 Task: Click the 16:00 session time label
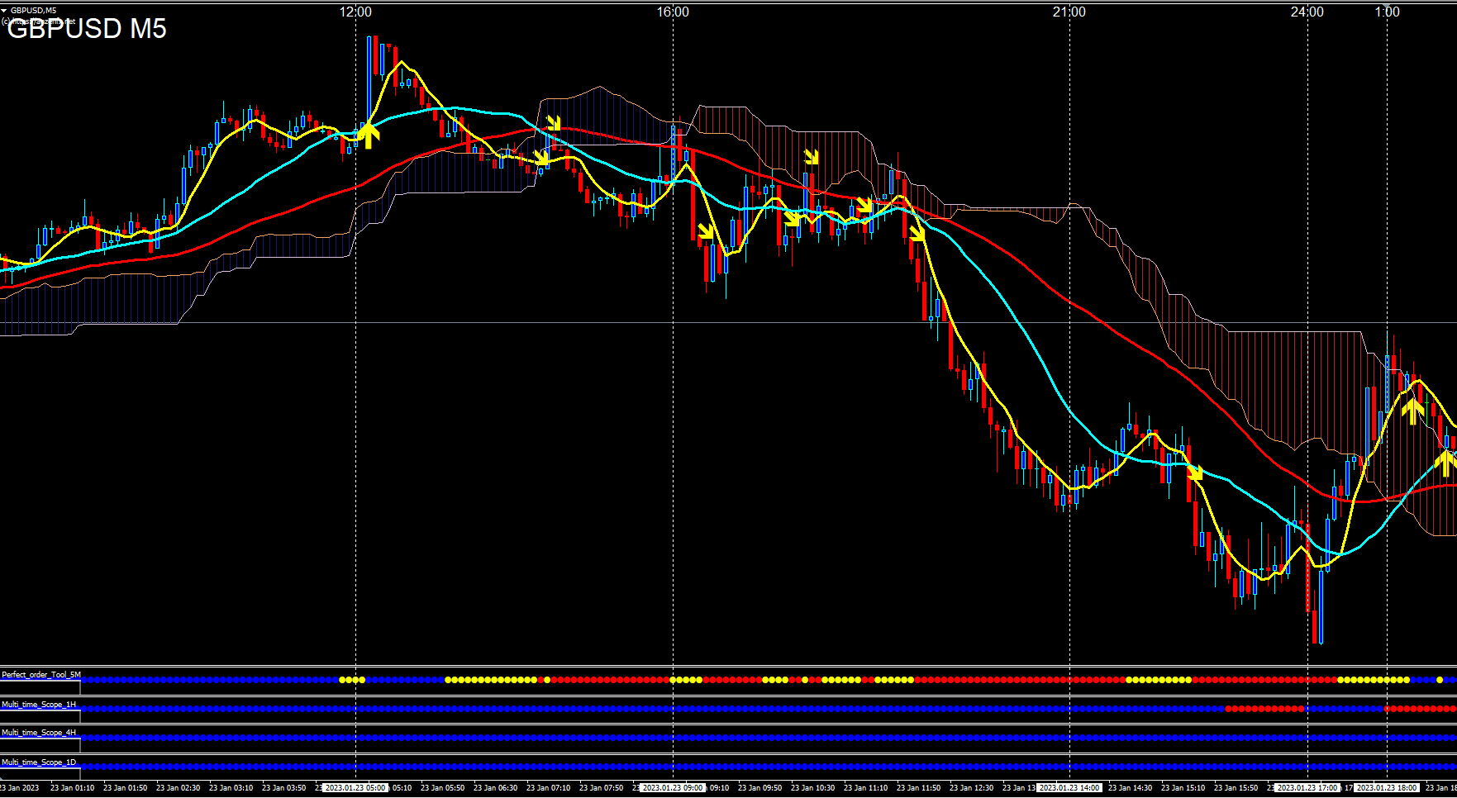pyautogui.click(x=673, y=12)
